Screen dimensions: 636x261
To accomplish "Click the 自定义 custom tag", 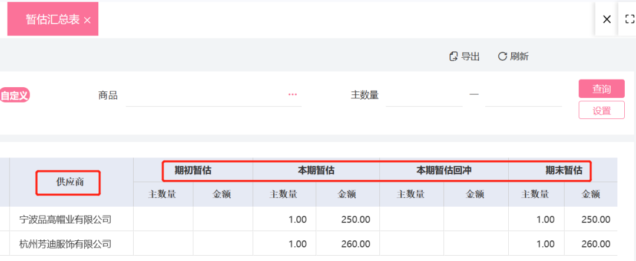I will click(x=15, y=96).
